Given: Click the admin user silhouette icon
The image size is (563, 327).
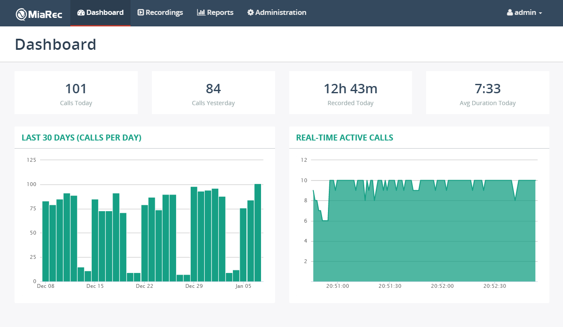Looking at the screenshot, I should pos(509,12).
